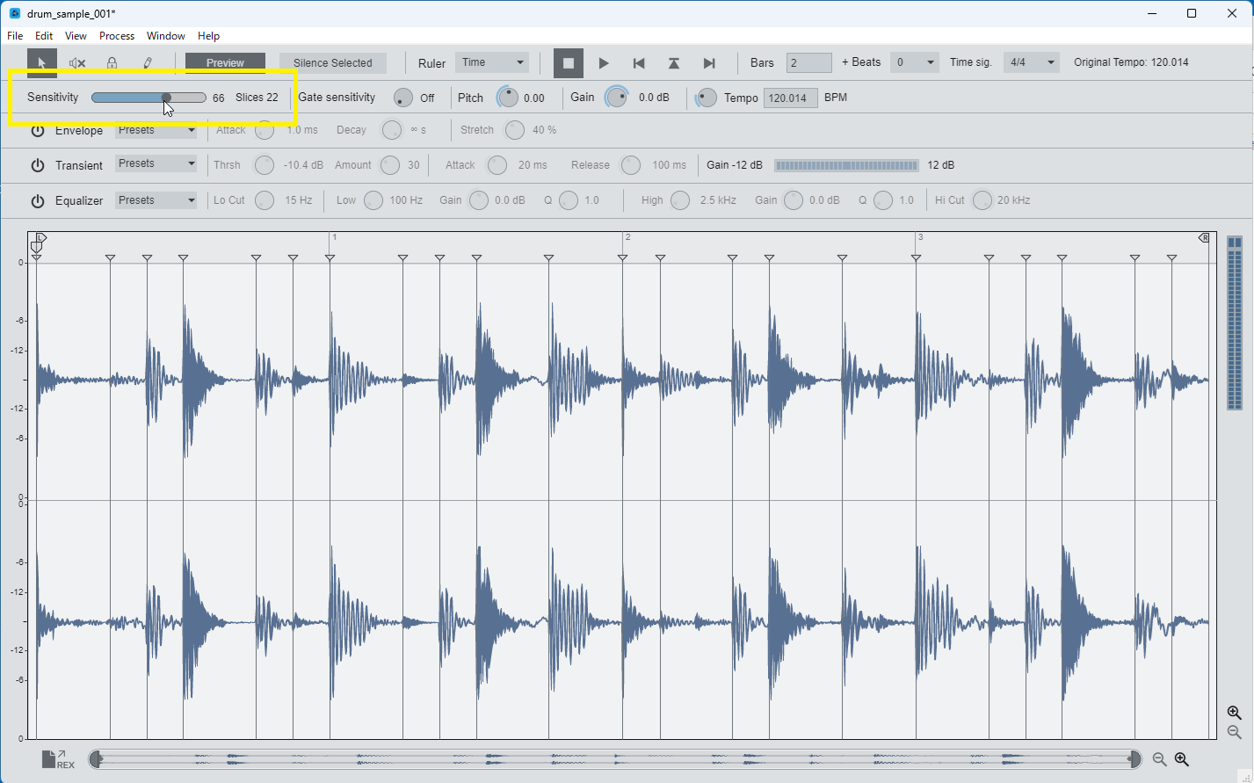Open the Envelope Presets dropdown
The image size is (1254, 783).
point(156,130)
